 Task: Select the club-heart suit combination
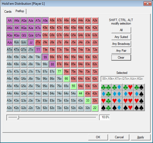(x=128, y=87)
